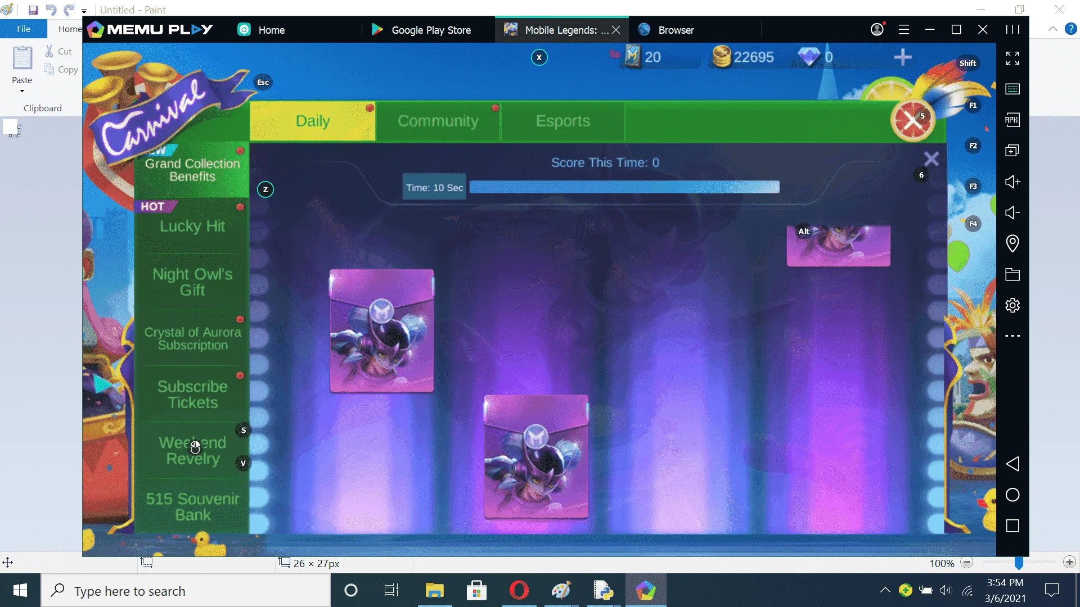
Task: Click the ticket currency icon
Action: [632, 57]
